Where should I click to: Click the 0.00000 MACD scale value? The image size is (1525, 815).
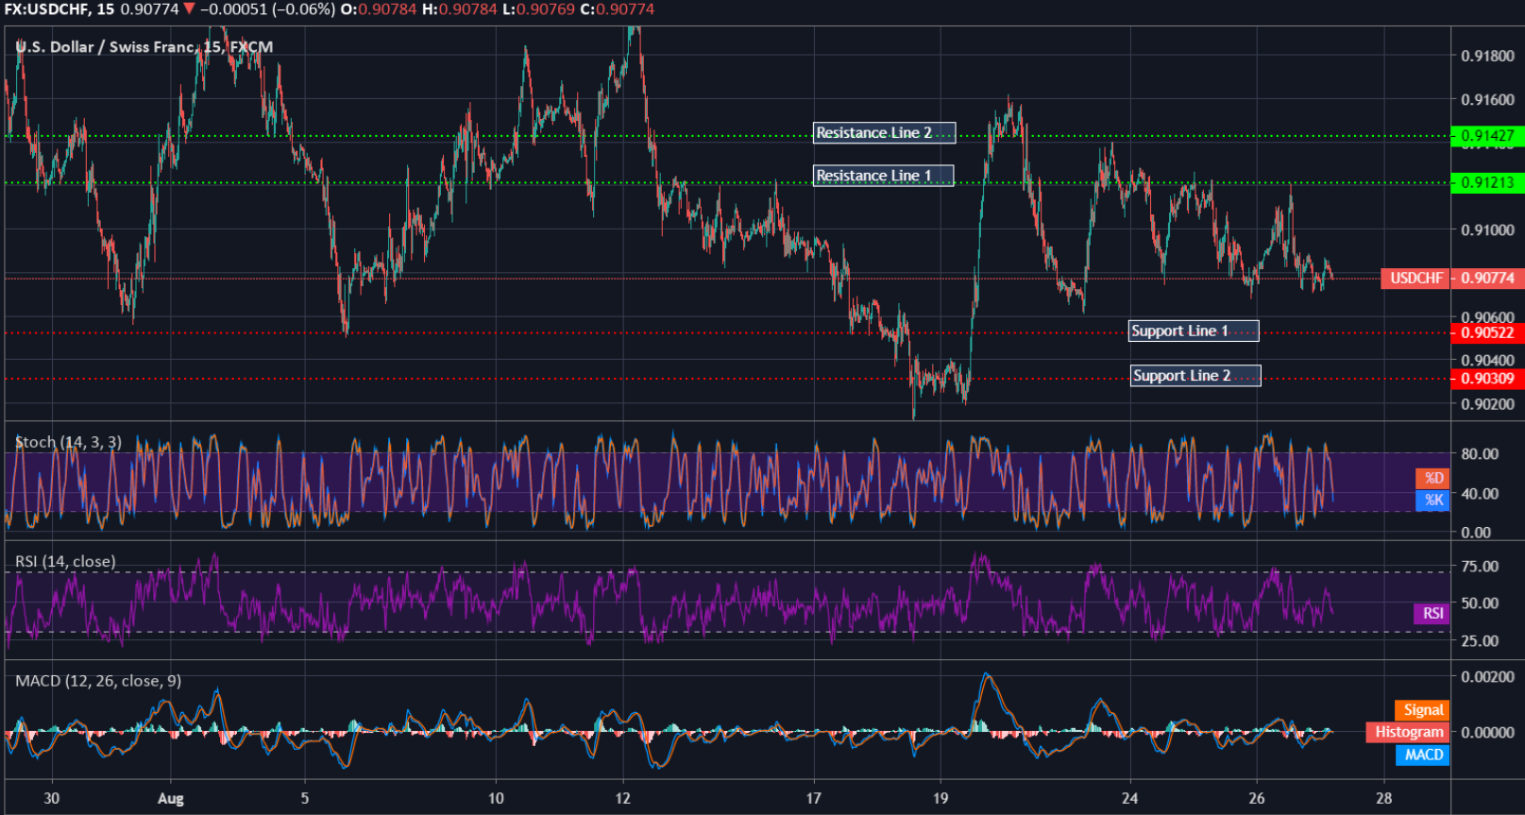click(x=1487, y=733)
